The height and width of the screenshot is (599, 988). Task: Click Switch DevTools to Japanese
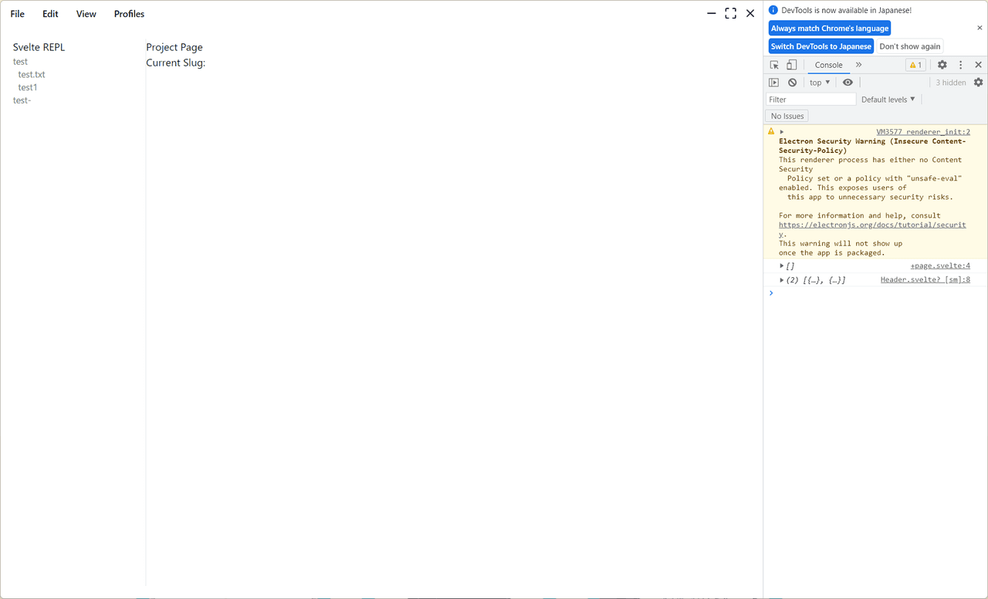[821, 46]
